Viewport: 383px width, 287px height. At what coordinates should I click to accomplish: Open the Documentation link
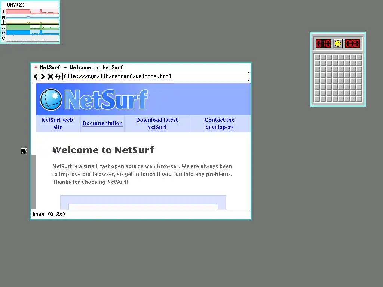tap(102, 123)
